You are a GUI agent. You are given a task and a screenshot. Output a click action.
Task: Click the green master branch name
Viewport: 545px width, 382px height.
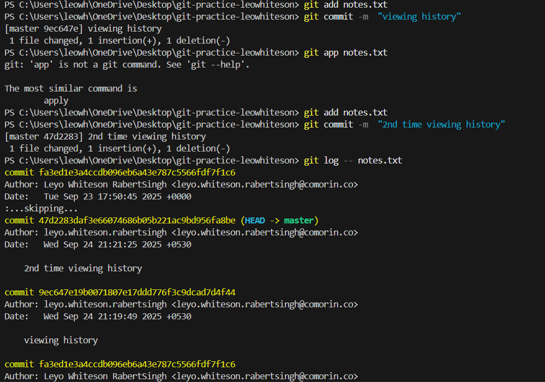click(x=299, y=221)
